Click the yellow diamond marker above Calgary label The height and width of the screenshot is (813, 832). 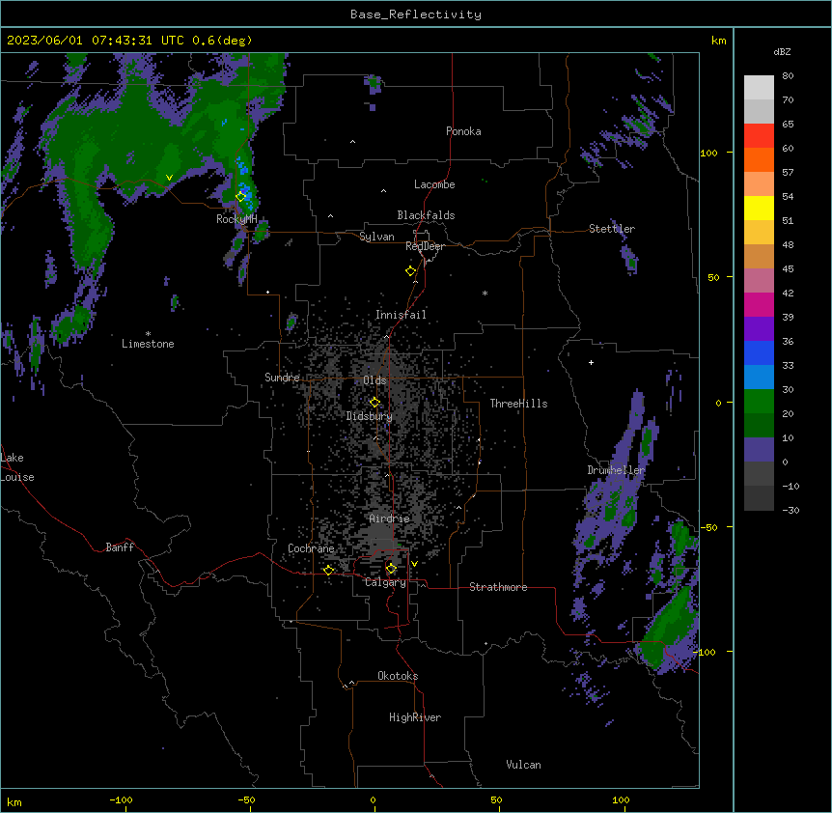click(x=391, y=569)
